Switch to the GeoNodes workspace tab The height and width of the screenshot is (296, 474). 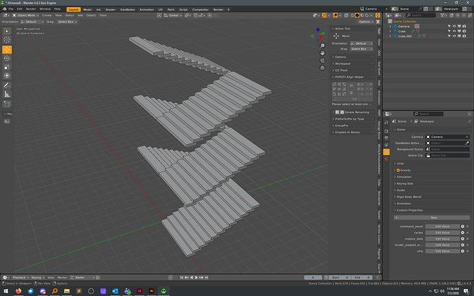[x=127, y=10]
